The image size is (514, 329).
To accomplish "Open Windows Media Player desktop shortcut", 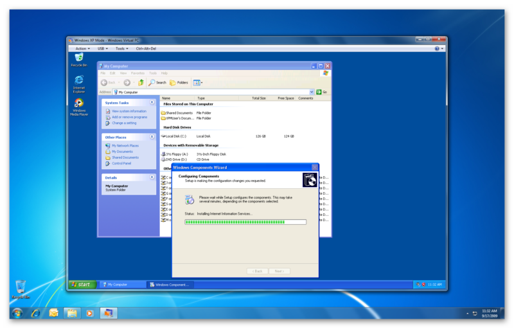I will (79, 107).
